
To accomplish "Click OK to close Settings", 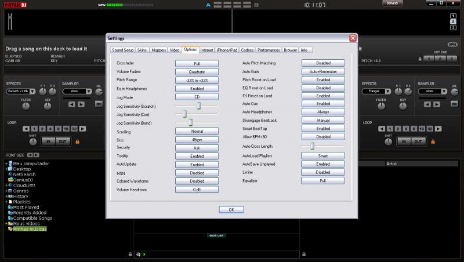I will pyautogui.click(x=231, y=209).
